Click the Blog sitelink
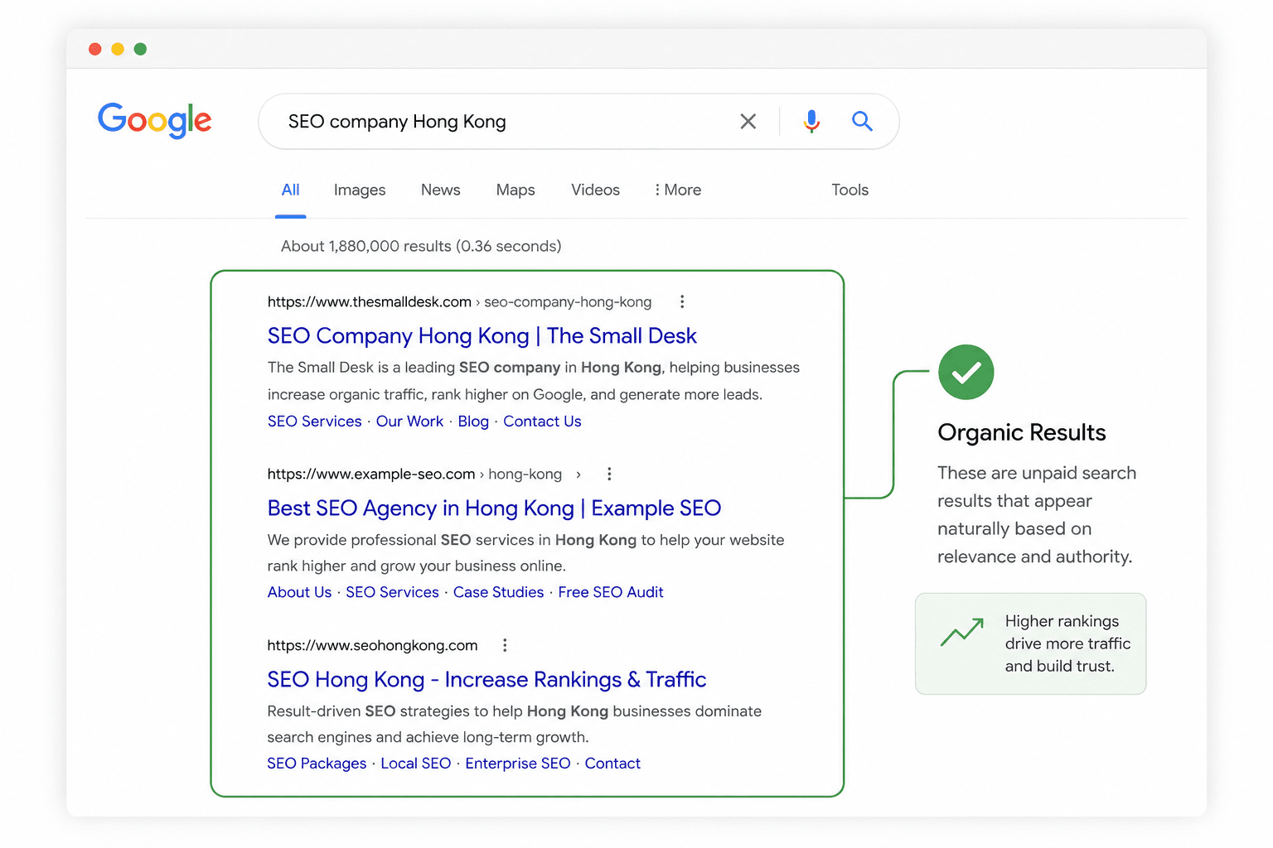The image size is (1273, 848). point(473,421)
